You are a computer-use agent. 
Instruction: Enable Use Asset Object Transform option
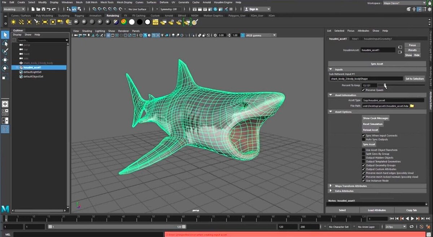coord(363,150)
